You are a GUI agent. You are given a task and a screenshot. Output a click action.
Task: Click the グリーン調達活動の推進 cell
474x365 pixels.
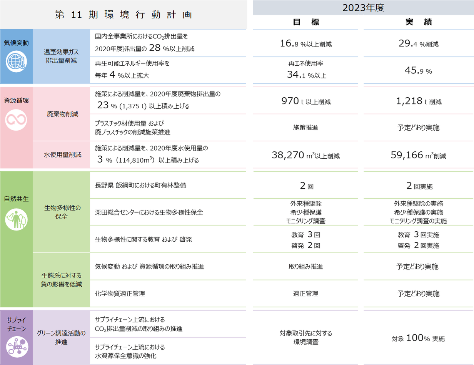point(61,337)
